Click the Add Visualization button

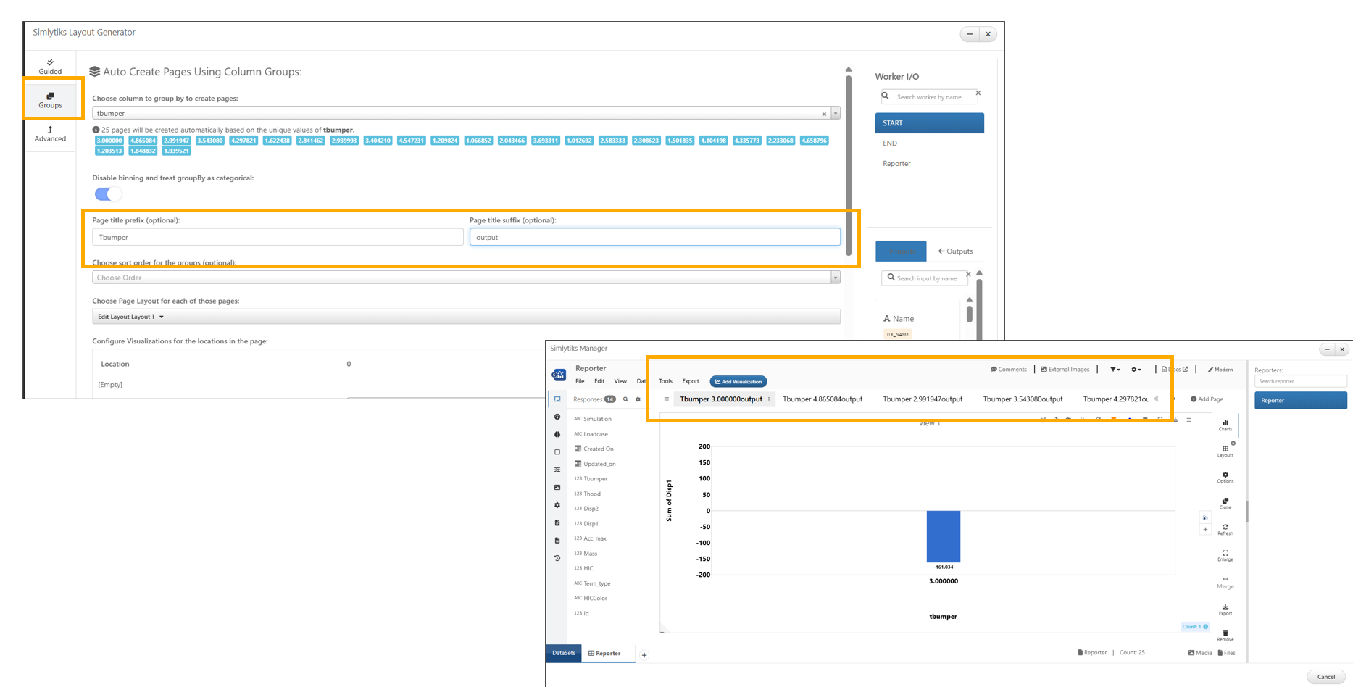tap(738, 381)
